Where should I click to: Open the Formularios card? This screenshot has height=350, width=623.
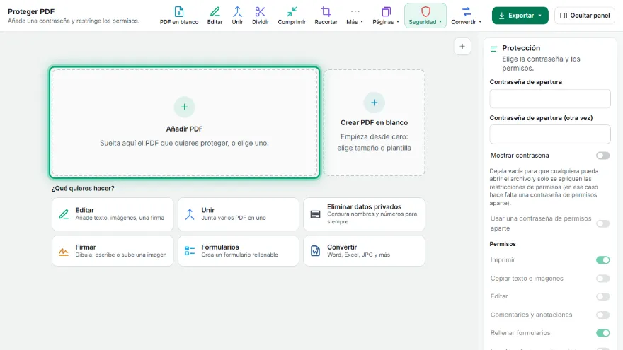pos(239,251)
